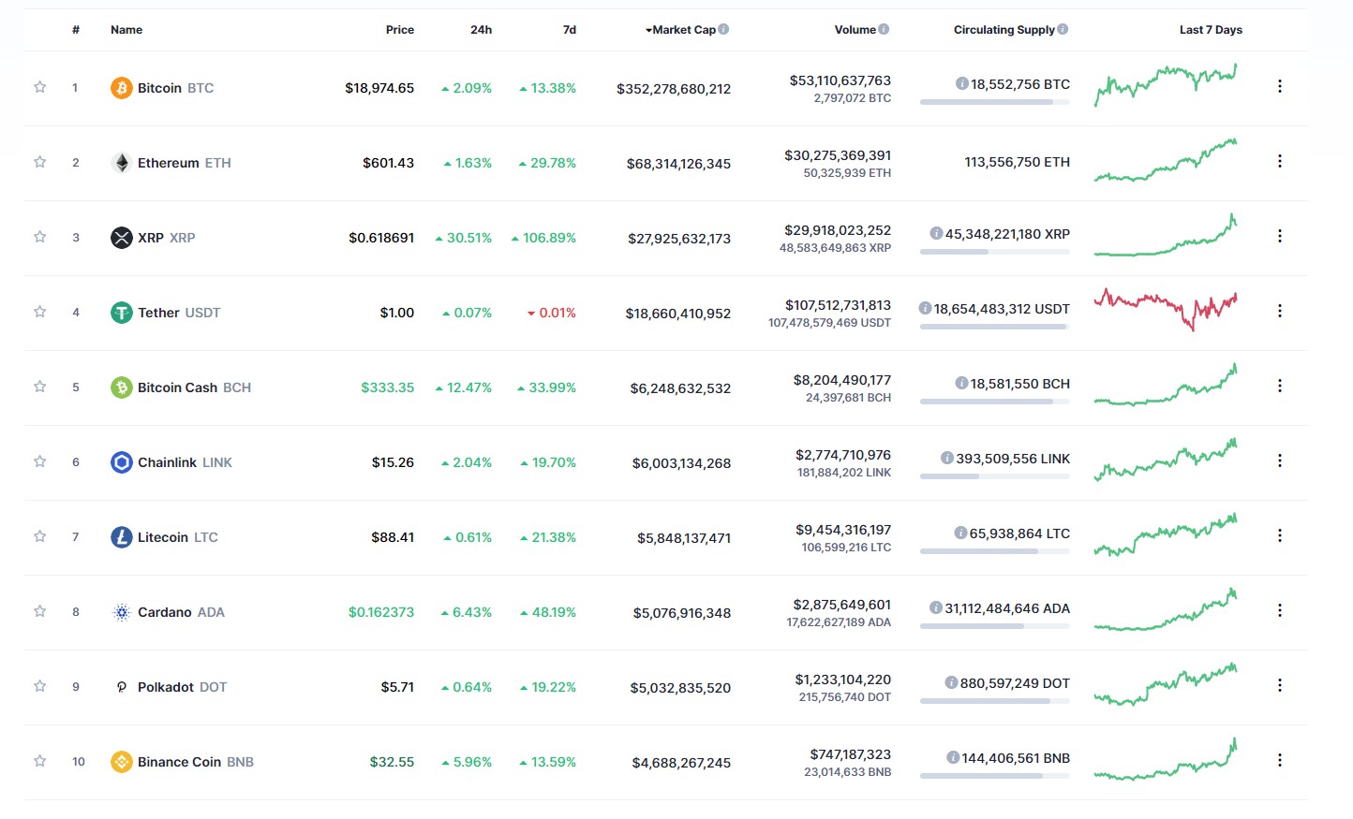
Task: Open the three-dot menu for XRP
Action: (x=1280, y=236)
